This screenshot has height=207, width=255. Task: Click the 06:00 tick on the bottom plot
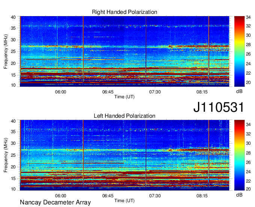pyautogui.click(x=61, y=196)
